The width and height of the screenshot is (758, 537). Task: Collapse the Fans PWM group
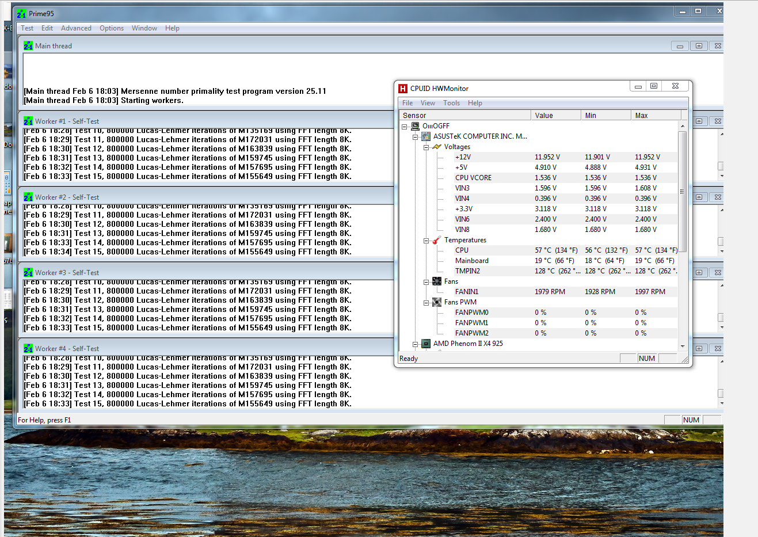click(x=426, y=303)
